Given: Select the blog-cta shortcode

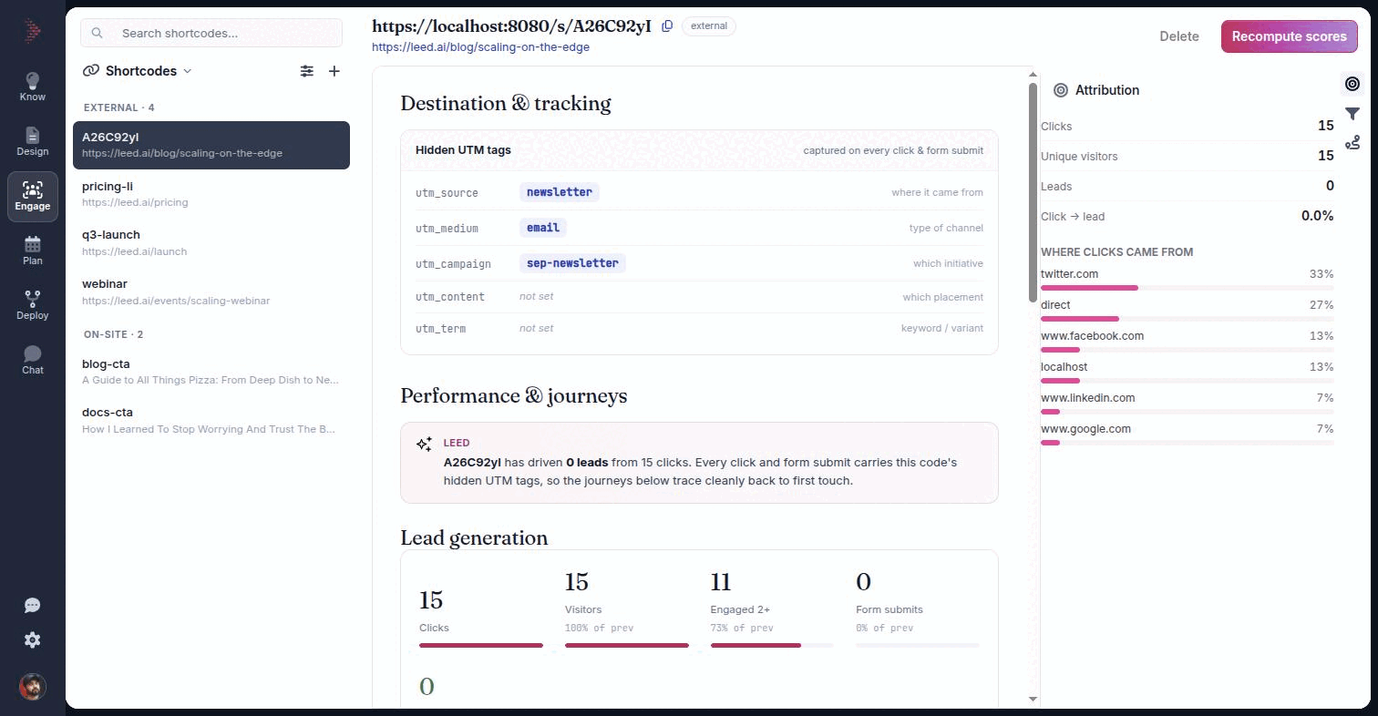Looking at the screenshot, I should [x=211, y=372].
